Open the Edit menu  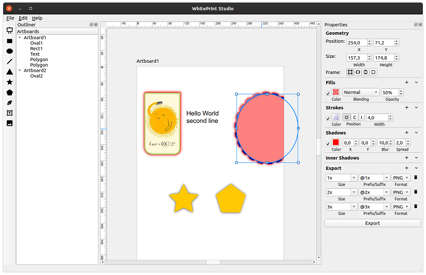pyautogui.click(x=23, y=18)
